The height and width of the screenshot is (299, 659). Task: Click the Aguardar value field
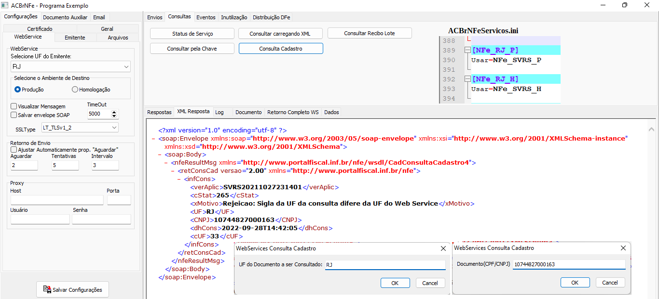point(24,165)
